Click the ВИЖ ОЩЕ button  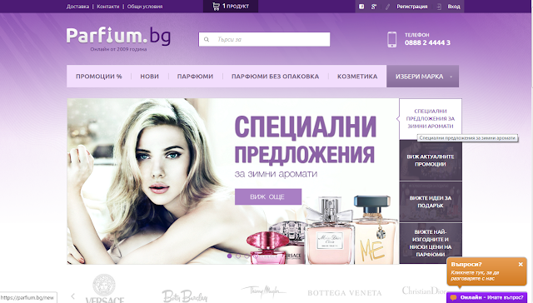[x=268, y=196]
